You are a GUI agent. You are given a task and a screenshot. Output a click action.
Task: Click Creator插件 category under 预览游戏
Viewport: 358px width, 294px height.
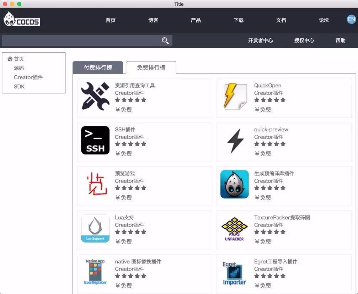coord(129,181)
